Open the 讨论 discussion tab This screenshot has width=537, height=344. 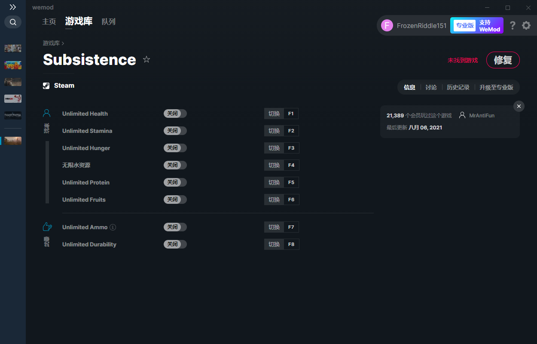[431, 87]
